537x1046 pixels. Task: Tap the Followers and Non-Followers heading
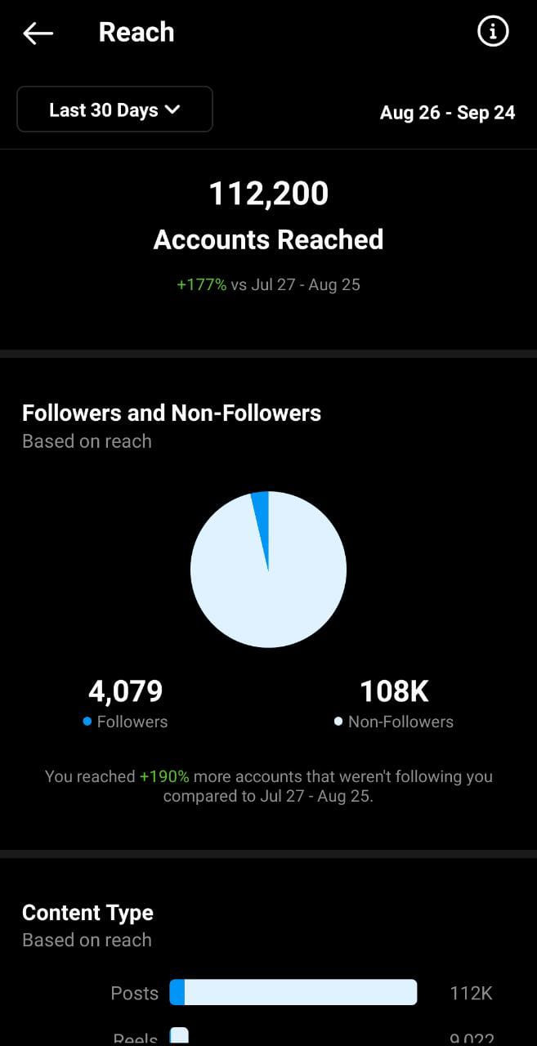pyautogui.click(x=171, y=413)
